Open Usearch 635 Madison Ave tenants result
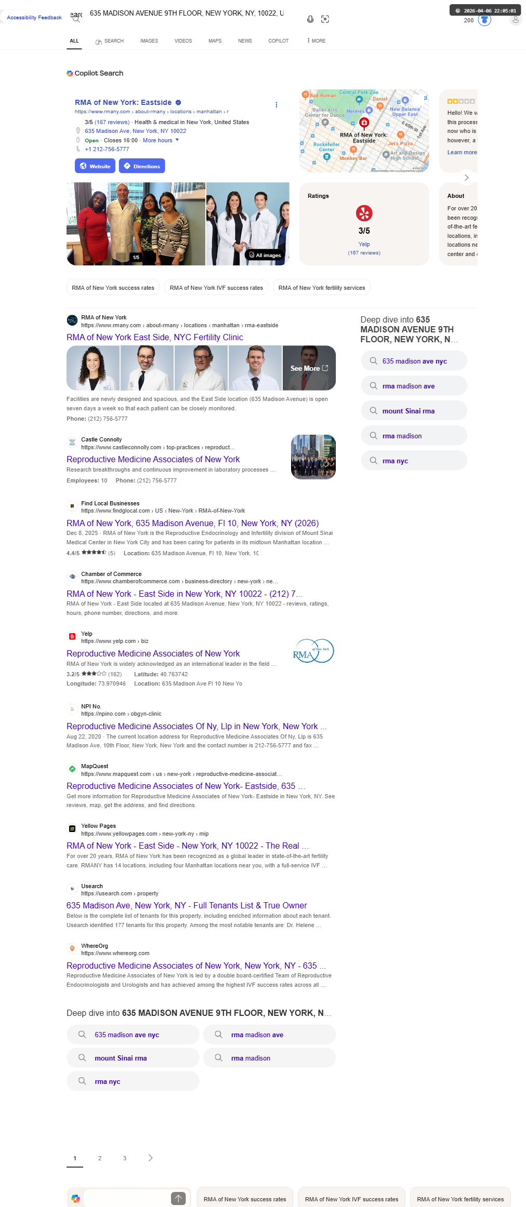 [187, 905]
